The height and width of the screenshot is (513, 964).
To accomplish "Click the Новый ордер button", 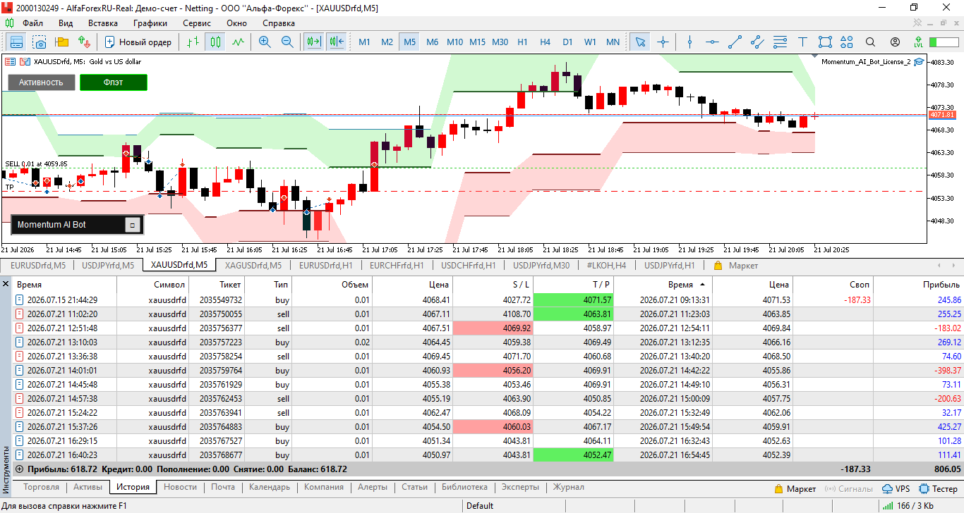I will [138, 42].
